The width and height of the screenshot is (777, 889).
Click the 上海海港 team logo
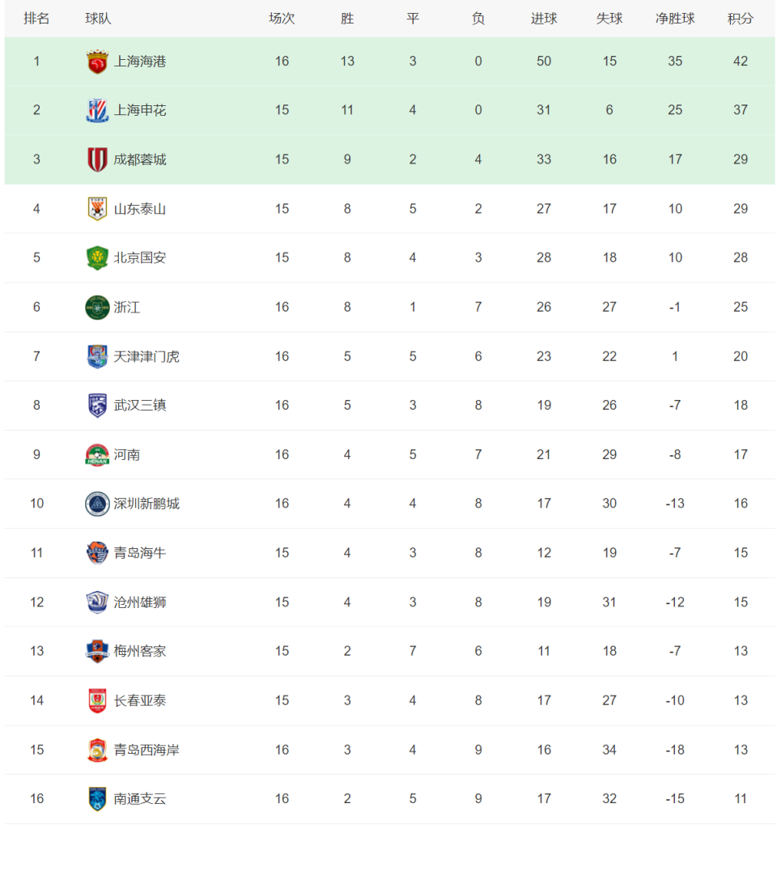pyautogui.click(x=97, y=62)
